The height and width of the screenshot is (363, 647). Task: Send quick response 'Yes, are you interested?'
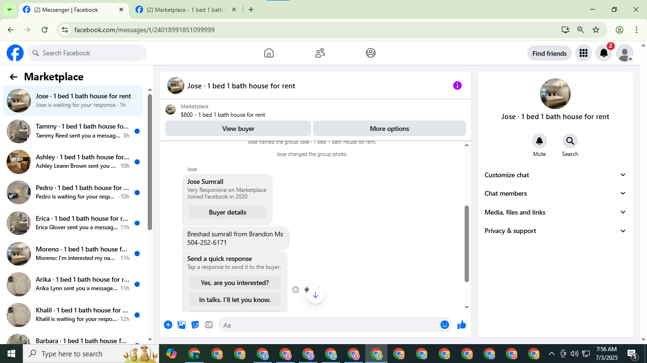pyautogui.click(x=234, y=283)
